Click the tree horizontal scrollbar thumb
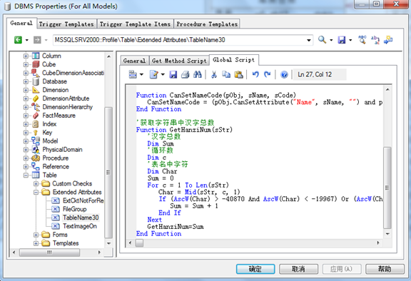The width and height of the screenshot is (411, 281). (x=49, y=252)
